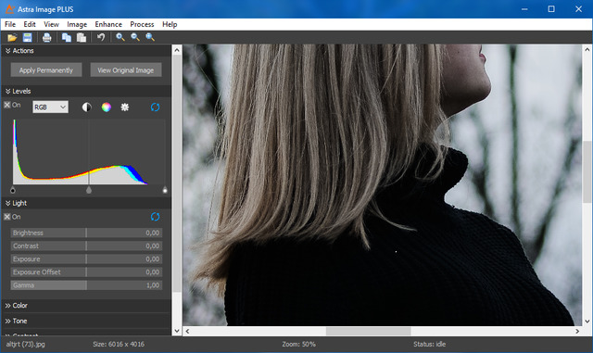Click the histogram graph in Levels
The height and width of the screenshot is (353, 593).
(x=89, y=152)
